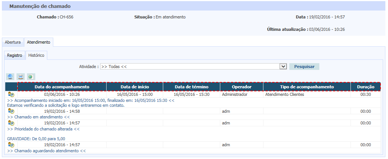The width and height of the screenshot is (388, 159).
Task: Click the user icon in the 19/02/2016 14:58 row
Action: click(x=11, y=111)
